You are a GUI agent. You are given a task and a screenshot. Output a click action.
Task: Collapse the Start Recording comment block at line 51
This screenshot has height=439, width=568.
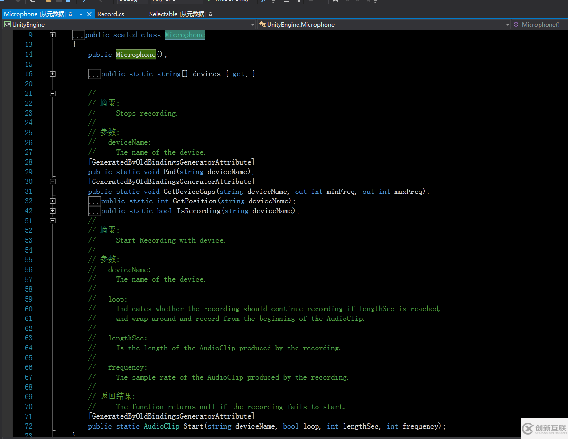(x=53, y=220)
